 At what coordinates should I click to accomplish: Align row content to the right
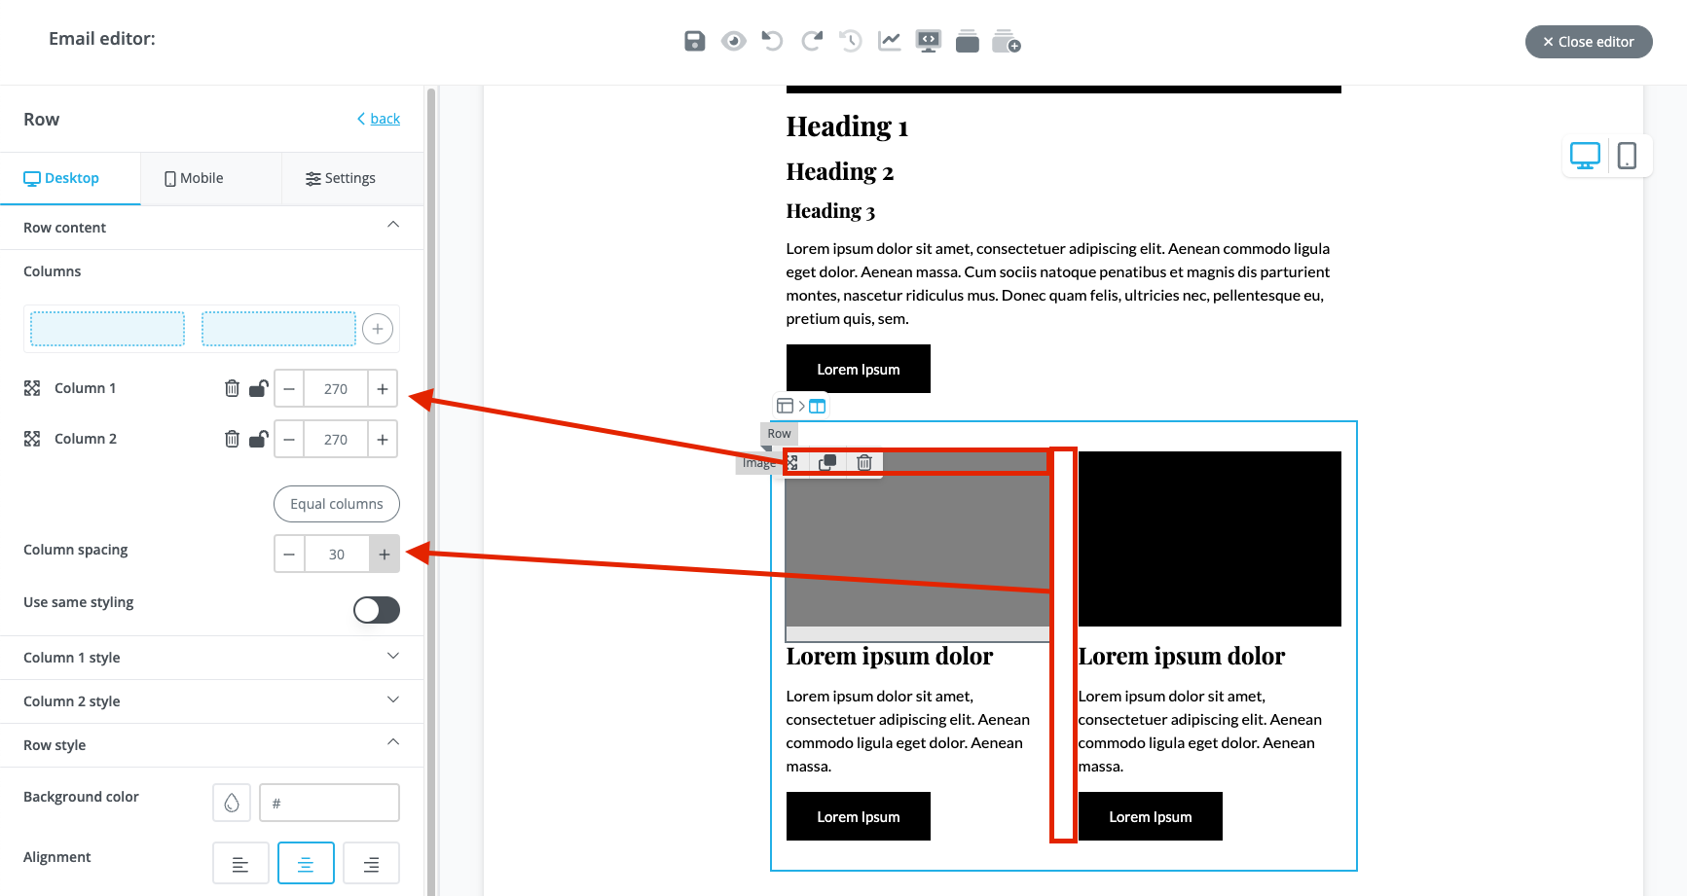point(371,863)
